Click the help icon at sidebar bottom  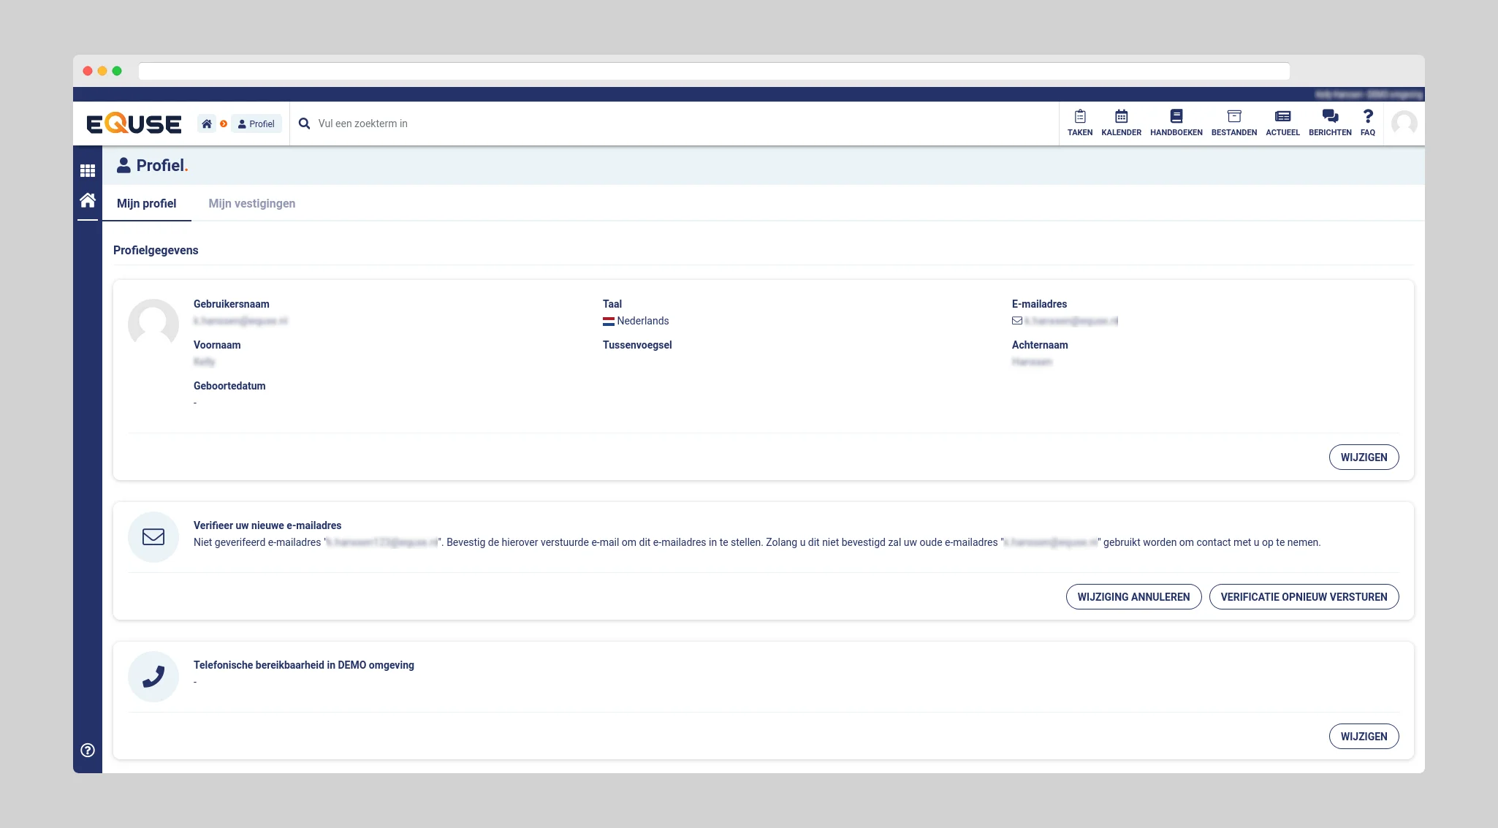click(x=88, y=750)
